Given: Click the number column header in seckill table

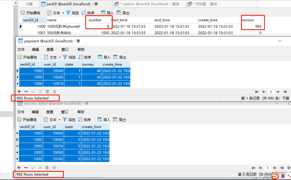Looking at the screenshot, I should 99,20.
